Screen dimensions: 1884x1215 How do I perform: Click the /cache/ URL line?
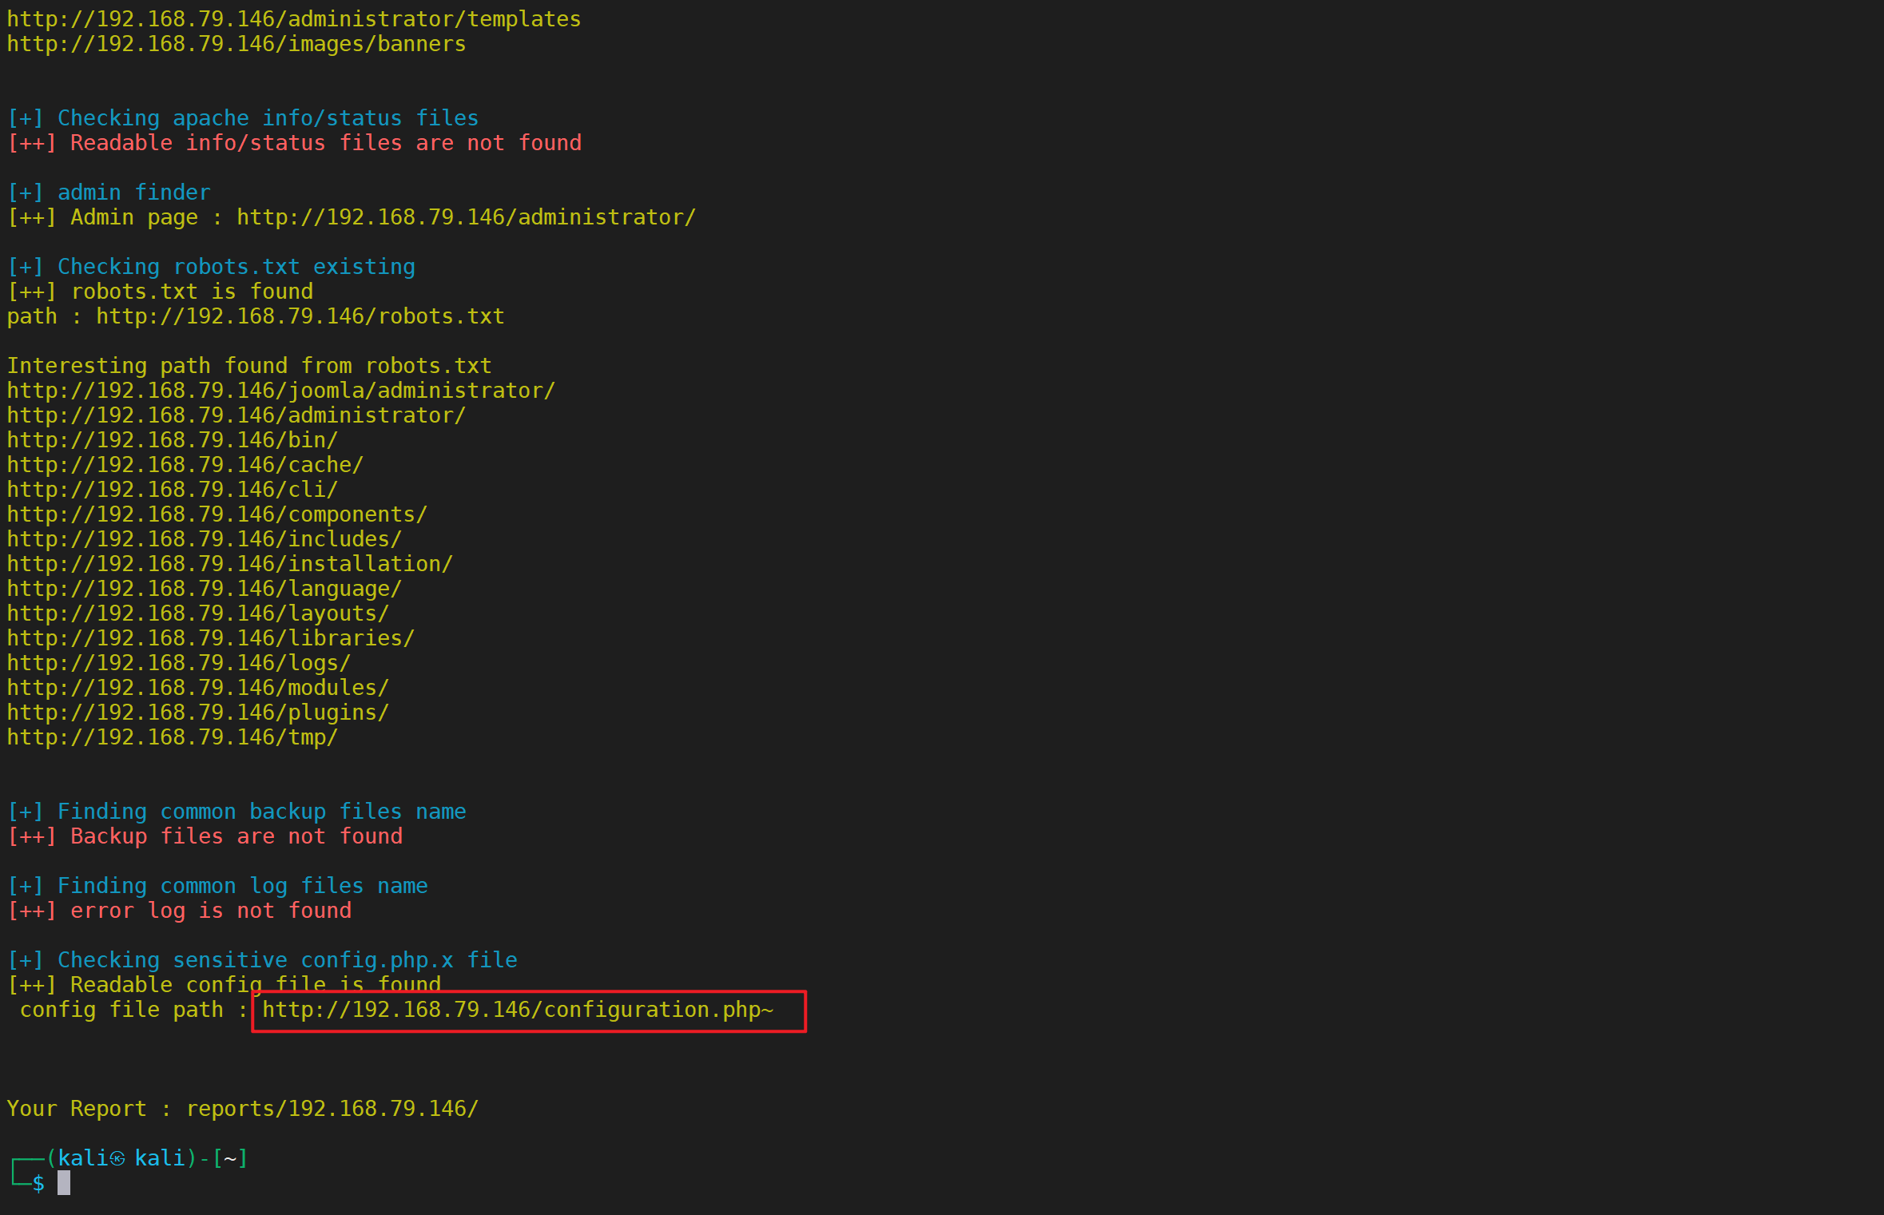(185, 465)
